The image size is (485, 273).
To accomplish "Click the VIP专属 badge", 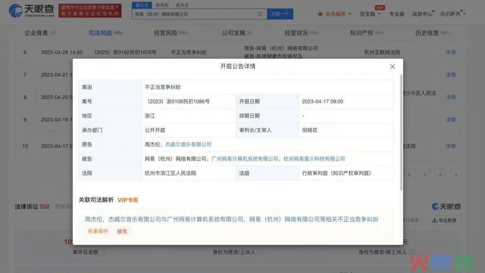I will pyautogui.click(x=128, y=200).
